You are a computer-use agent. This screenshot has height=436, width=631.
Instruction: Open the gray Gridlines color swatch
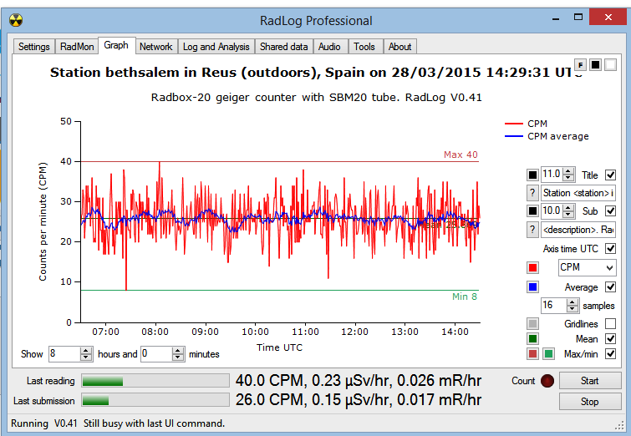pyautogui.click(x=532, y=324)
